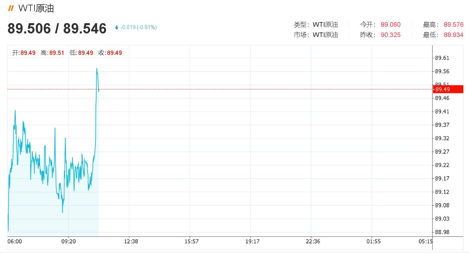Image resolution: width=469 pixels, height=253 pixels.
Task: Click the price spike peak on the line chart
Action: pos(97,69)
